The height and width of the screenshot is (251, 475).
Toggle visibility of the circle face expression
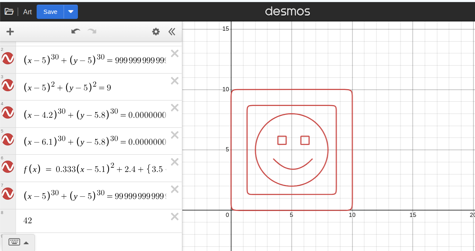[8, 85]
